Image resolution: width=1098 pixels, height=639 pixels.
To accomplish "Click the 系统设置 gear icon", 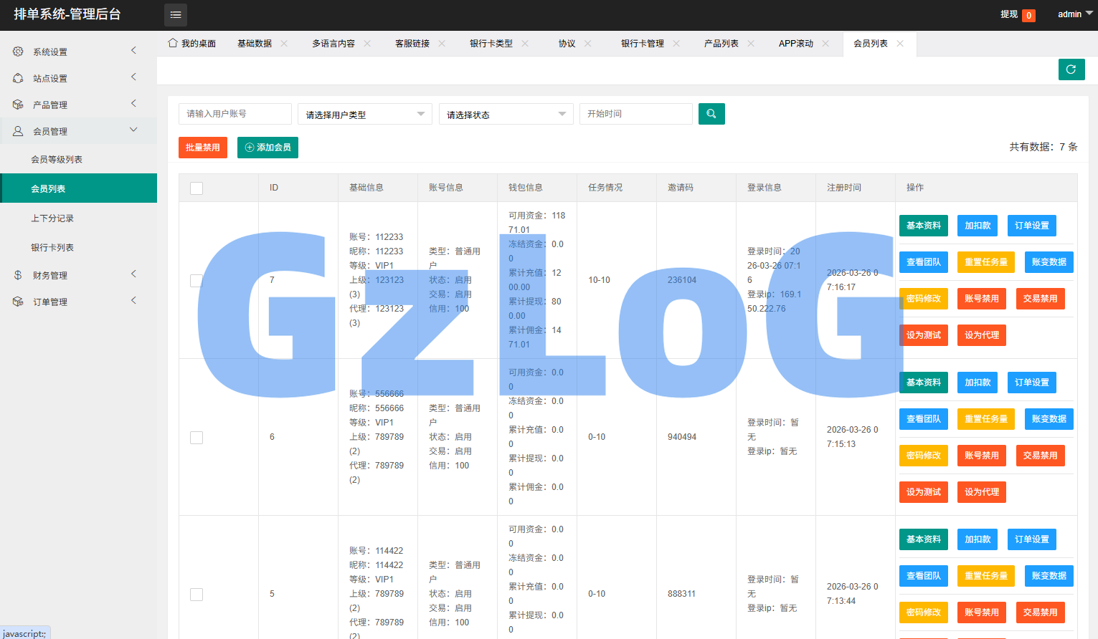I will pyautogui.click(x=18, y=52).
